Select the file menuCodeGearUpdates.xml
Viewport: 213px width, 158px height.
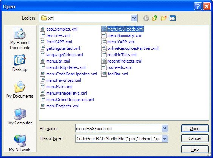pos(69,74)
